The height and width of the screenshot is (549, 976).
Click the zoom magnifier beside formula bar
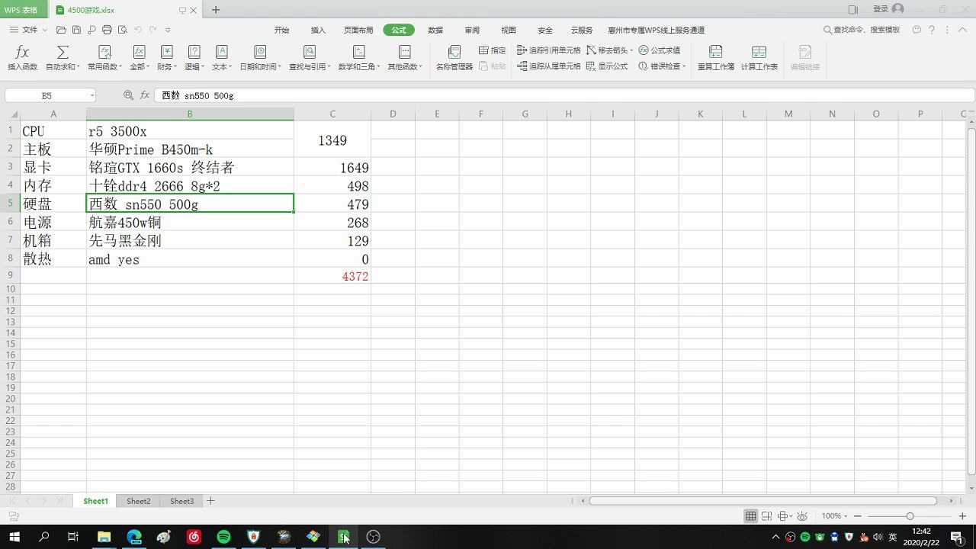(x=128, y=95)
